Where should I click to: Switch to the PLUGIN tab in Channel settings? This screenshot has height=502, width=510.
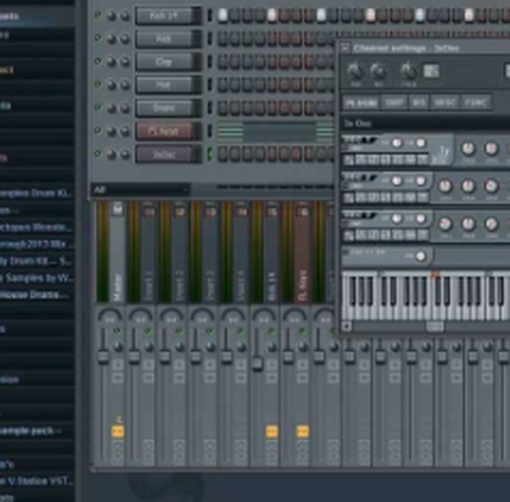coord(361,103)
